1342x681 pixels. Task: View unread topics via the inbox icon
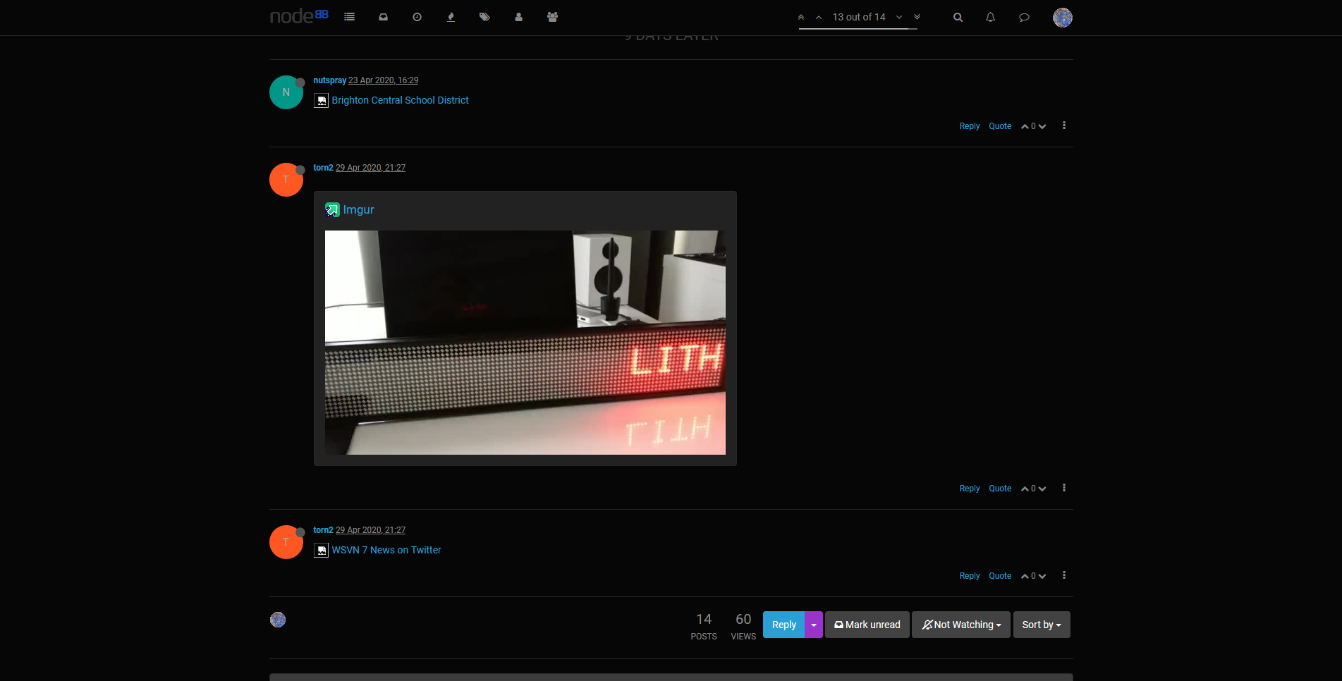[x=383, y=17]
